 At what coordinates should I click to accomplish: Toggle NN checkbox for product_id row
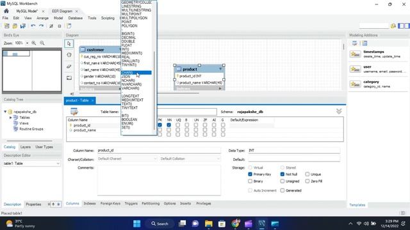pos(169,125)
